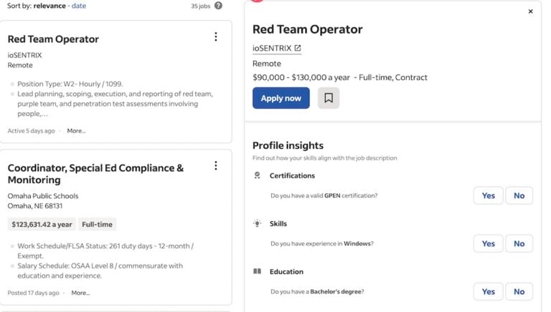Open the help icon beside 35 jobs
Viewport: 551px width, 312px height.
[218, 6]
